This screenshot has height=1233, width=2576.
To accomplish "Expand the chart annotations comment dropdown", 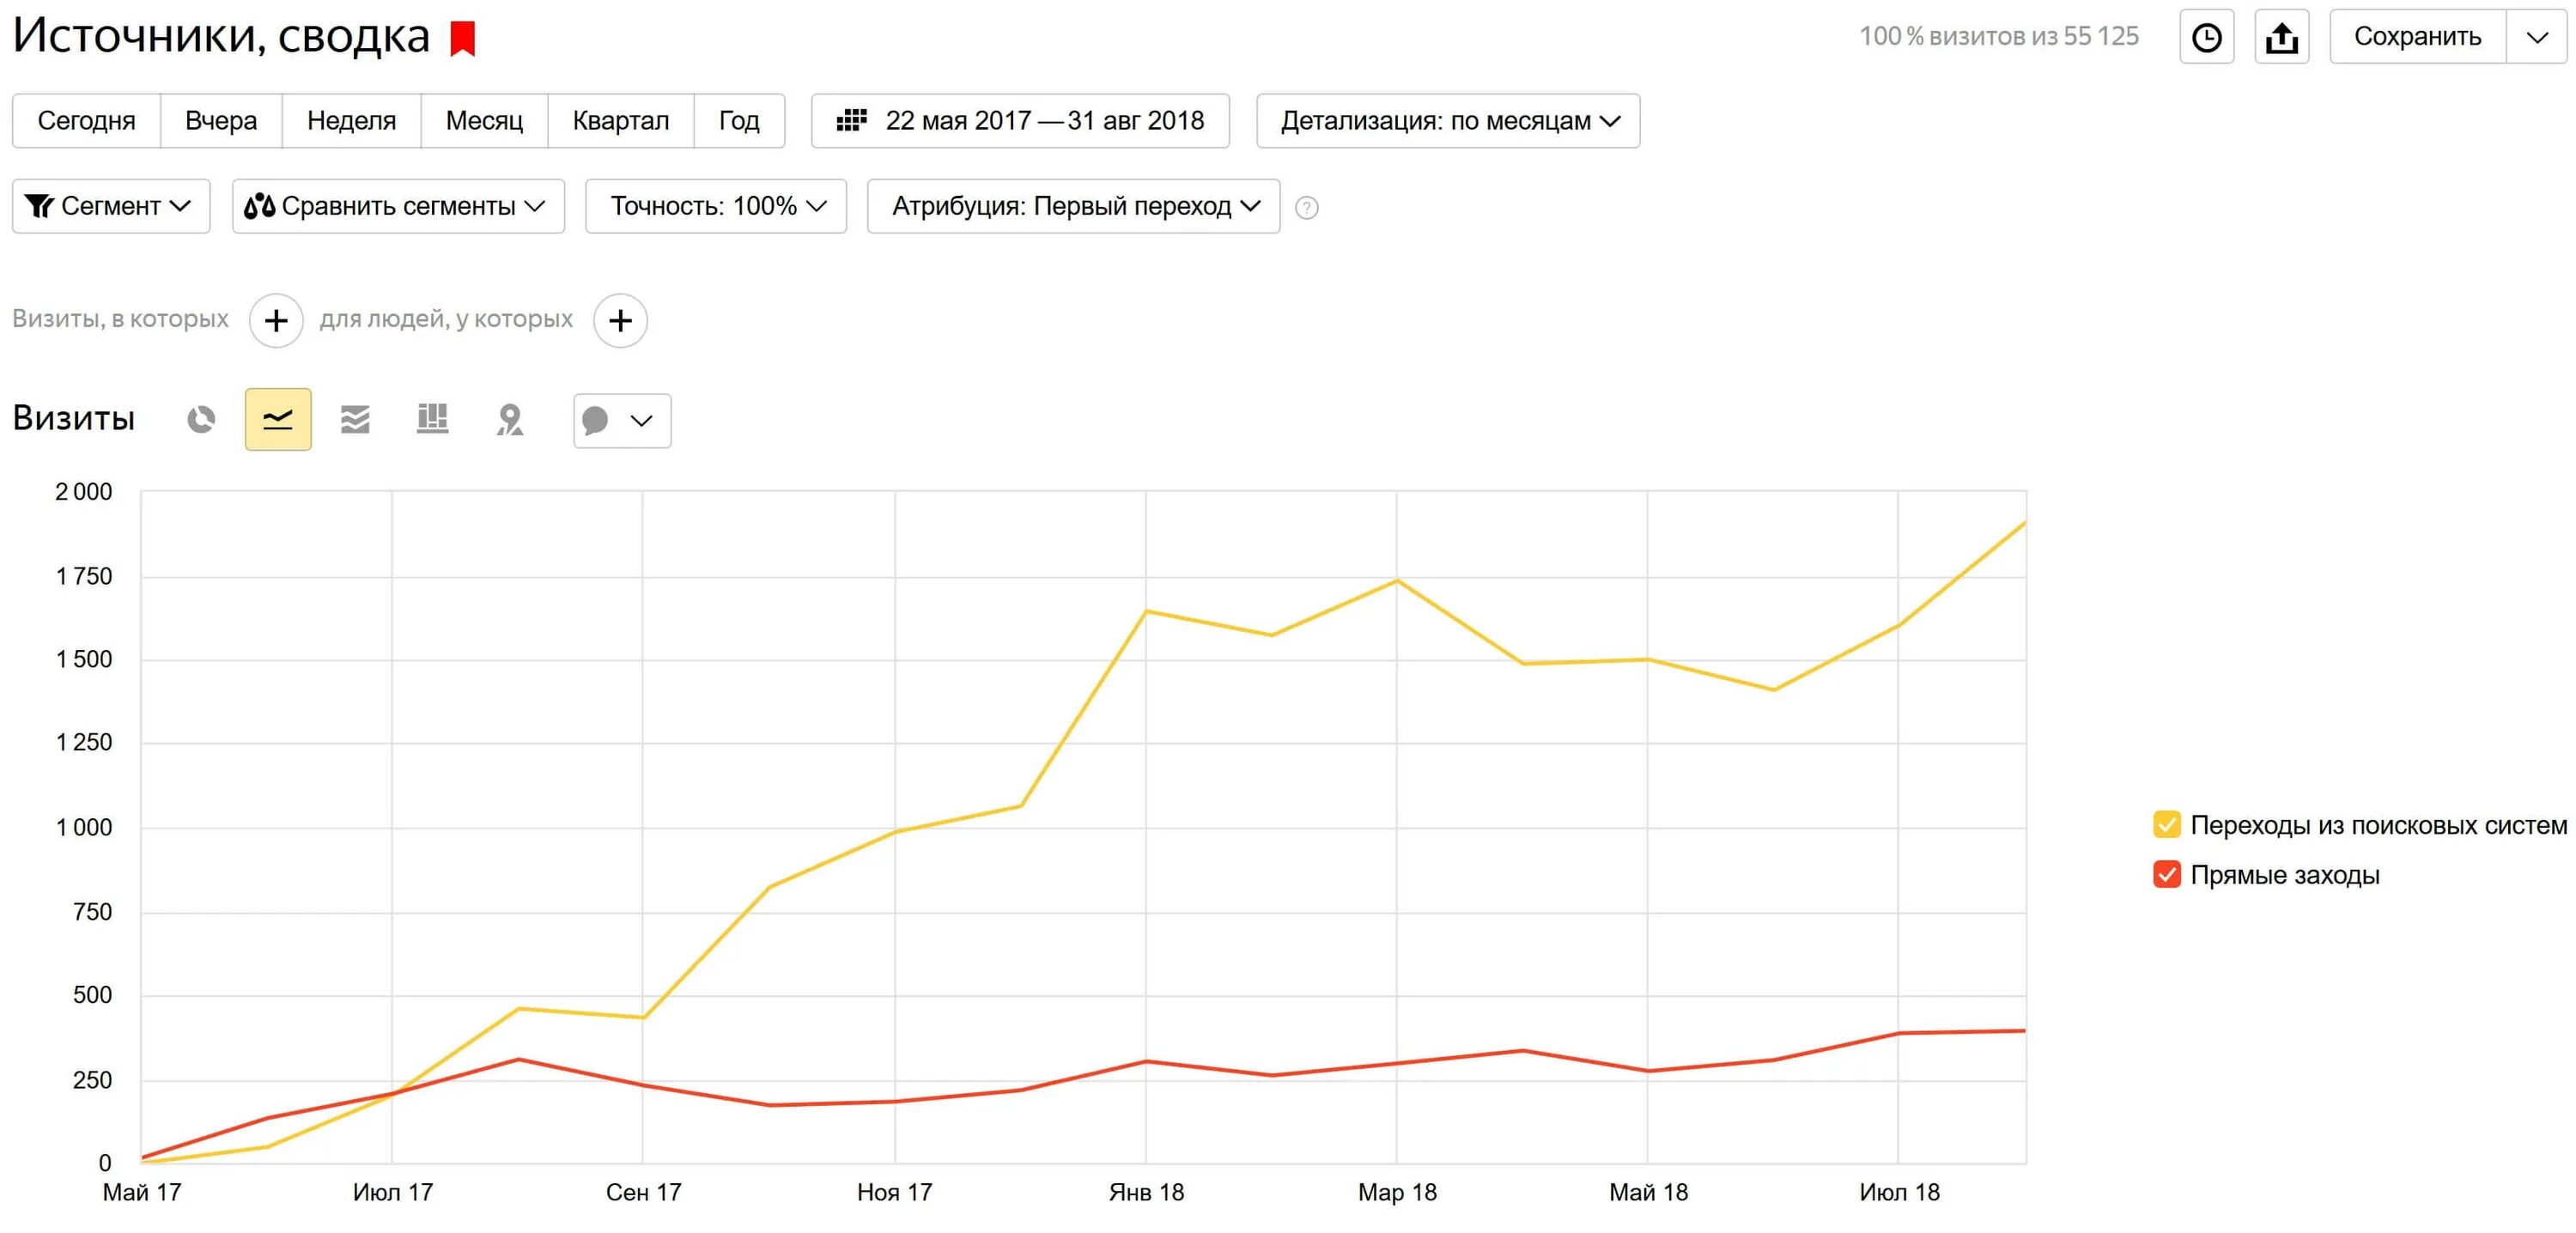I will click(622, 420).
